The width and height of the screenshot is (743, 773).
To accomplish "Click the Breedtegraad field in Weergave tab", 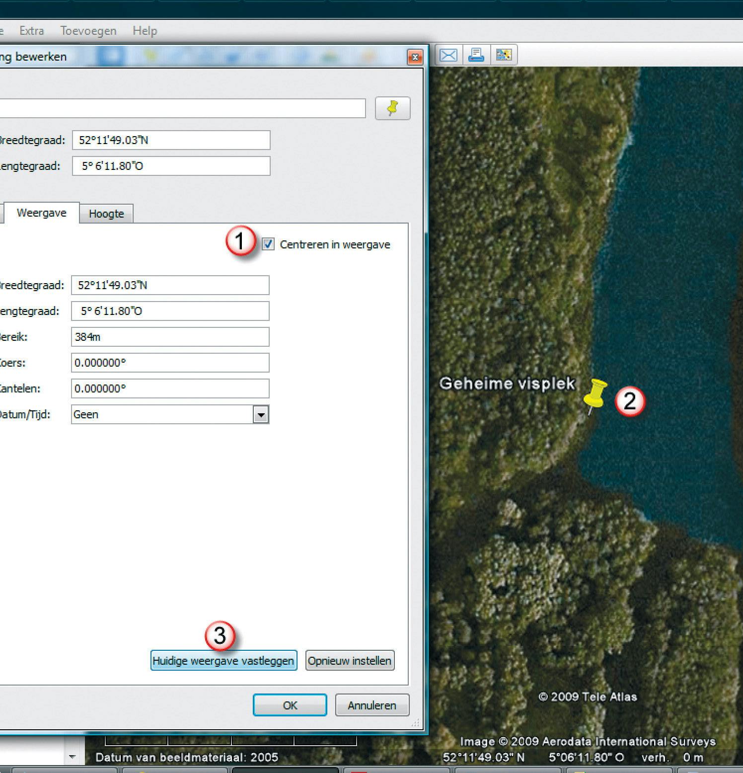I will [170, 285].
